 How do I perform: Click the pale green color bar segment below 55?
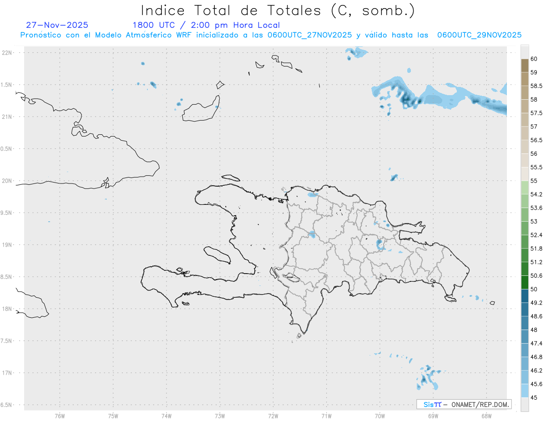click(524, 188)
